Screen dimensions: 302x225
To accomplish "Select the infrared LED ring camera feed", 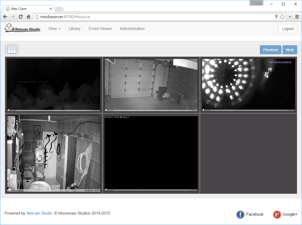I will click(248, 85).
